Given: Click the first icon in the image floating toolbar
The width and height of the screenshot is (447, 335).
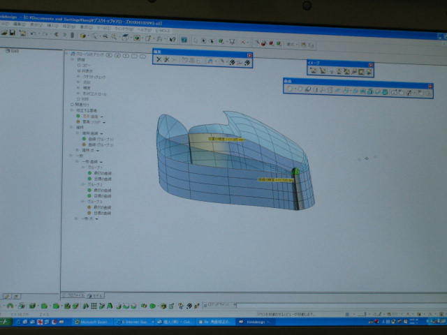Looking at the screenshot, I should click(x=314, y=70).
